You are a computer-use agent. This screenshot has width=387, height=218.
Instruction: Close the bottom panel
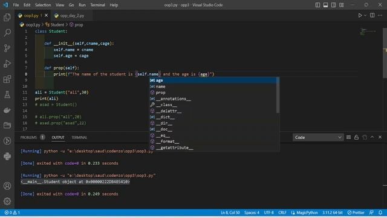[x=380, y=137]
